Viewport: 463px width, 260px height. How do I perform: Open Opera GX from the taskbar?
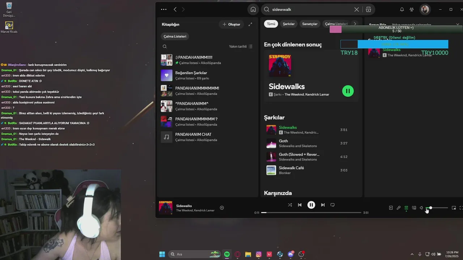pos(238,254)
